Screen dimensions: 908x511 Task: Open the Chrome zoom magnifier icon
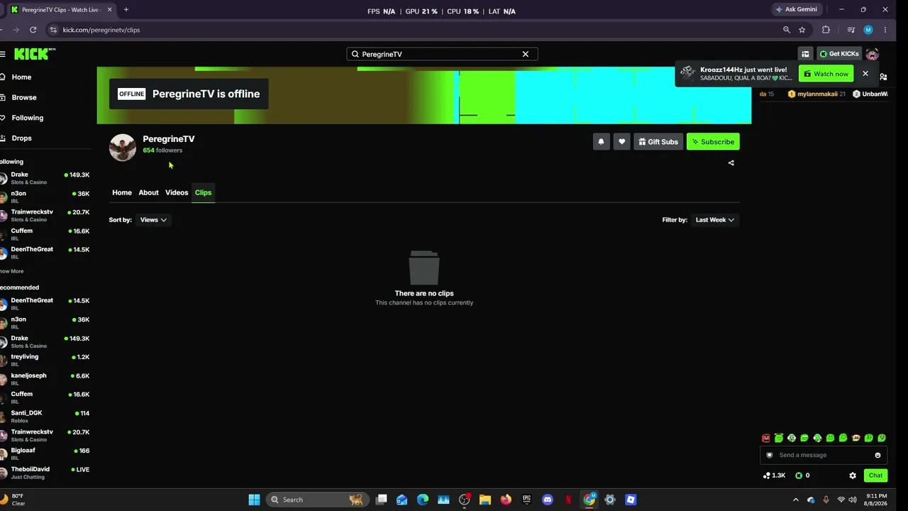click(787, 30)
